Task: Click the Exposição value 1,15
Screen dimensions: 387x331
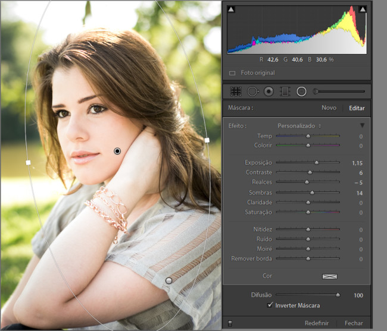Action: 357,163
